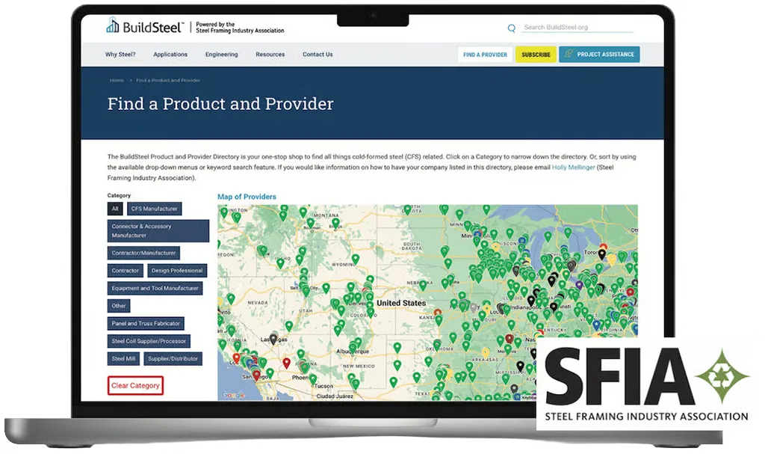Filter by Panel and Truss Fabricator
Image resolution: width=765 pixels, height=454 pixels.
coord(146,323)
